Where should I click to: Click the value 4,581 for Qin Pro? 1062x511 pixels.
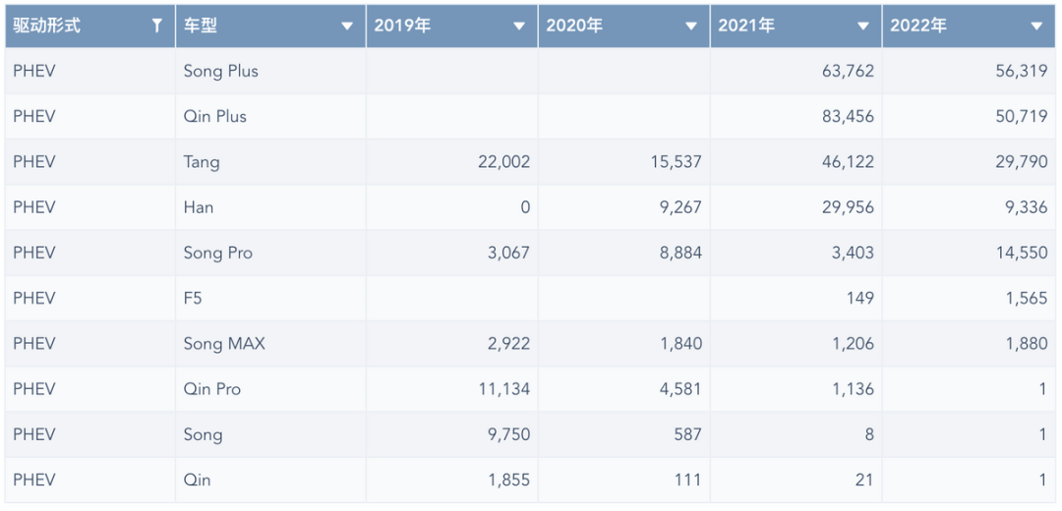[678, 388]
